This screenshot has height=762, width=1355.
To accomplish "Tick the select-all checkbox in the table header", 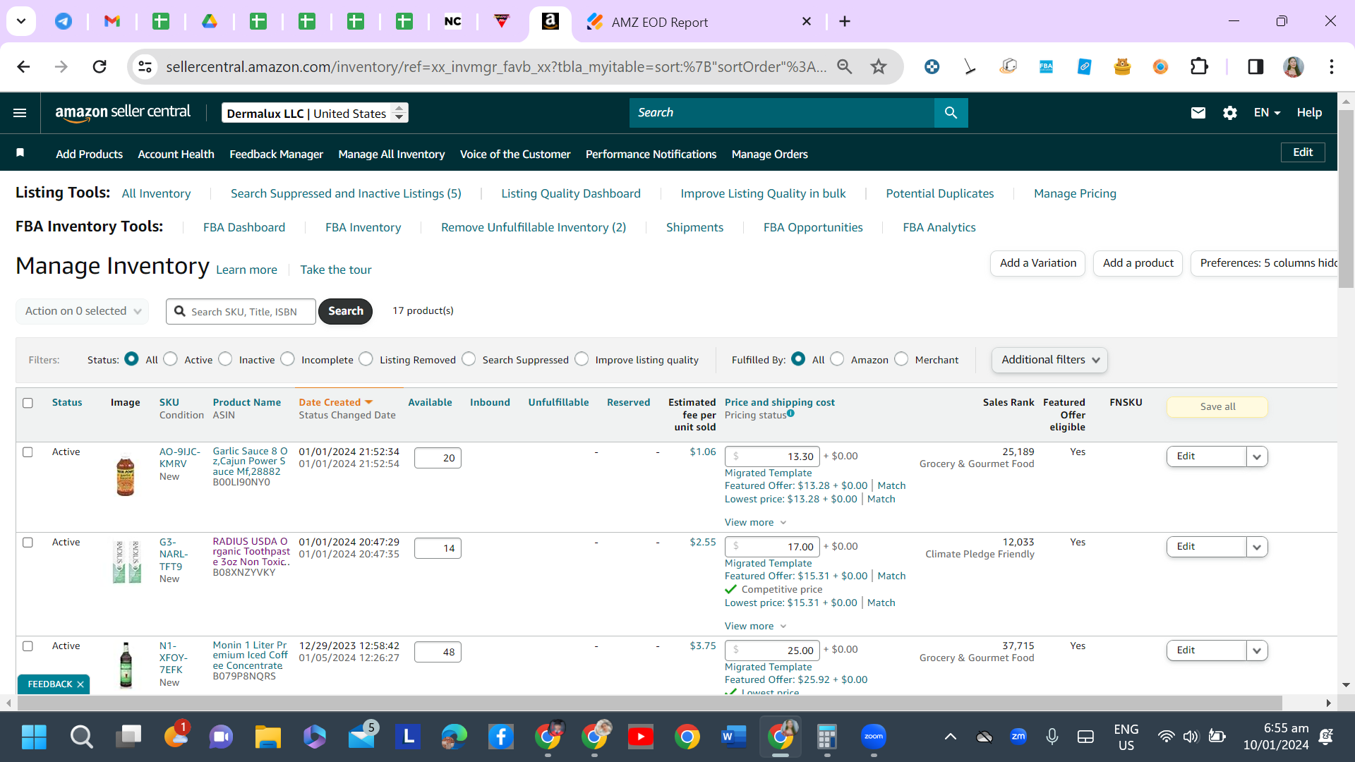I will (28, 403).
